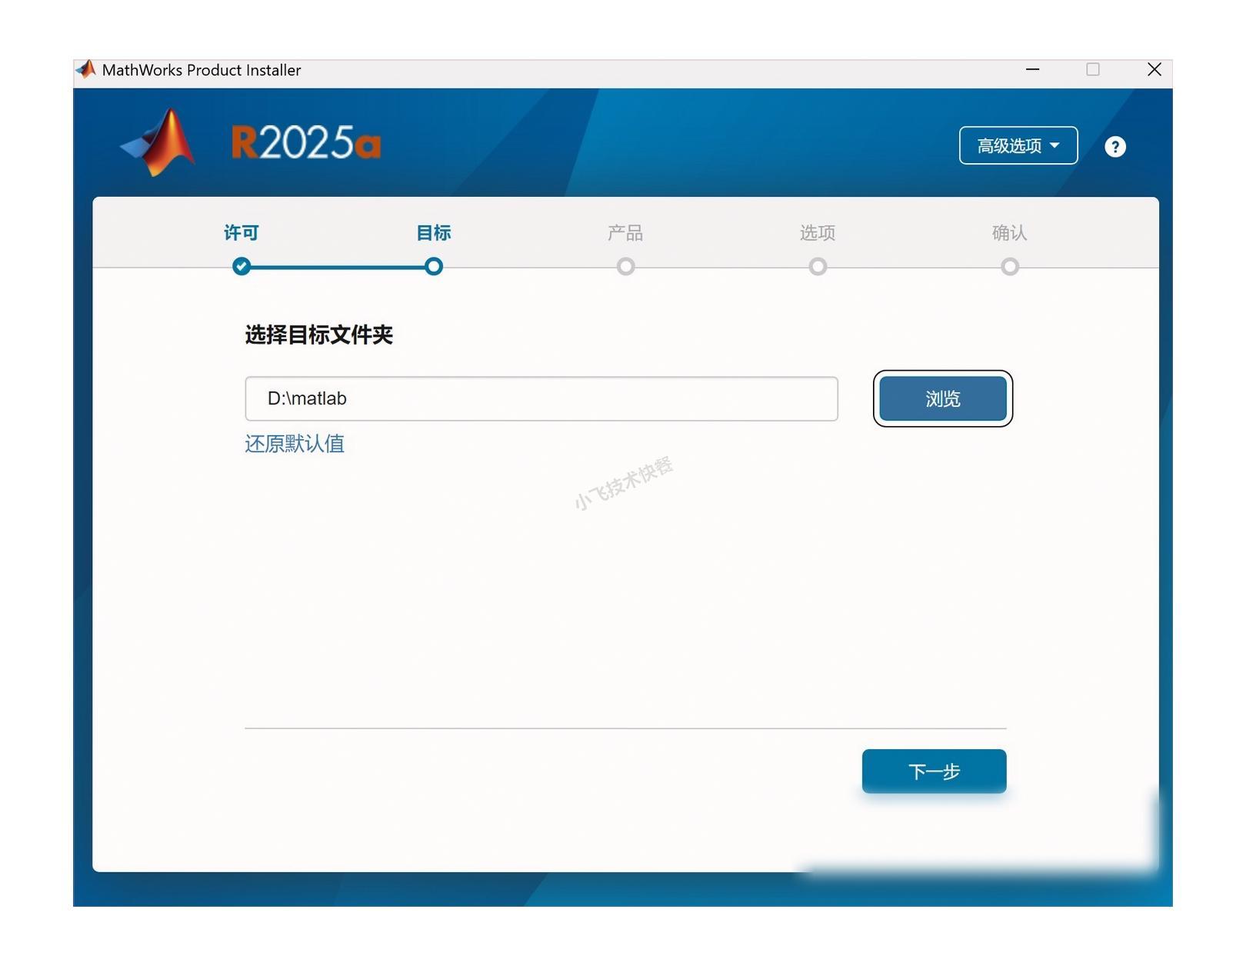
Task: Focus the D:\matlab folder path field
Action: point(541,398)
